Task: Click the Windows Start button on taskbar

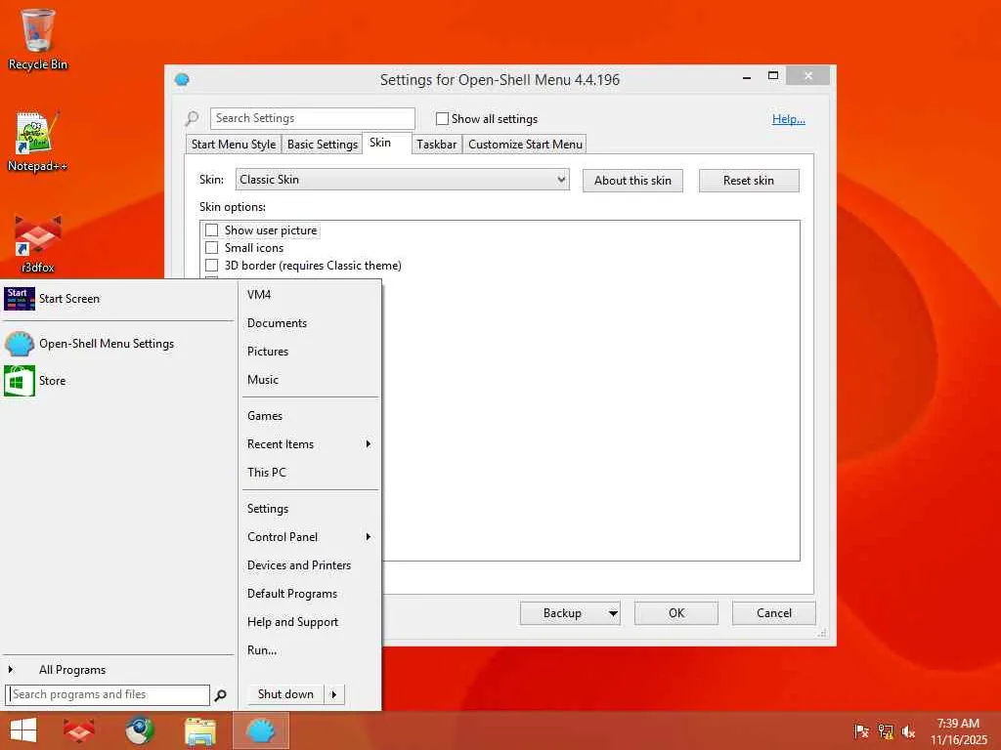Action: tap(23, 730)
